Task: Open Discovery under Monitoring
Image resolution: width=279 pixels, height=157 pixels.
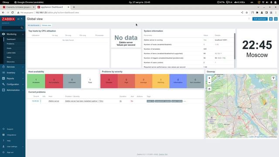Action: click(10, 62)
